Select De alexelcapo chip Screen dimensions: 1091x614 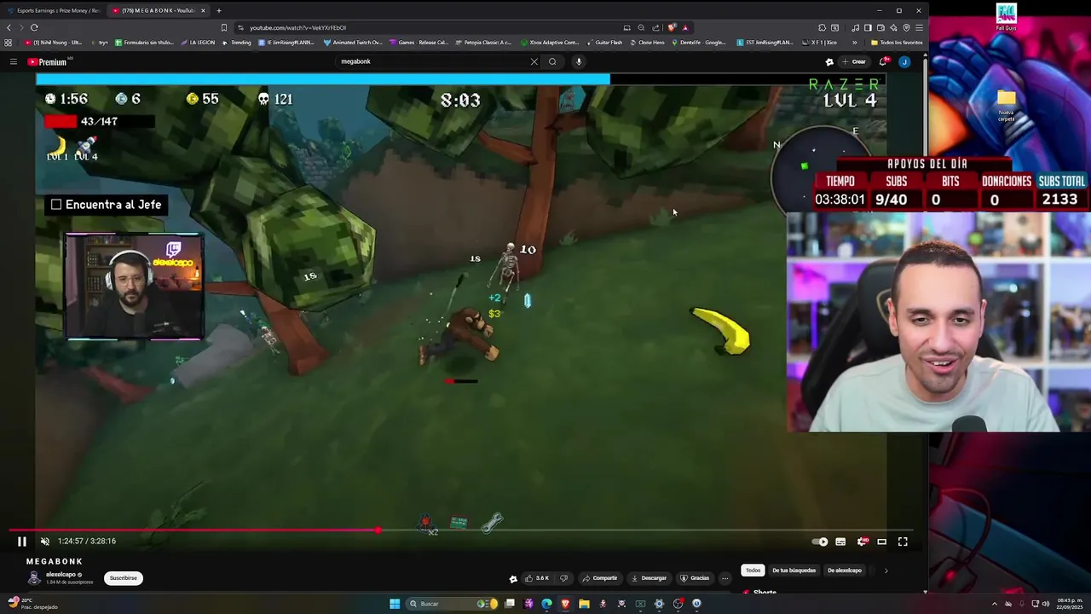pyautogui.click(x=844, y=571)
